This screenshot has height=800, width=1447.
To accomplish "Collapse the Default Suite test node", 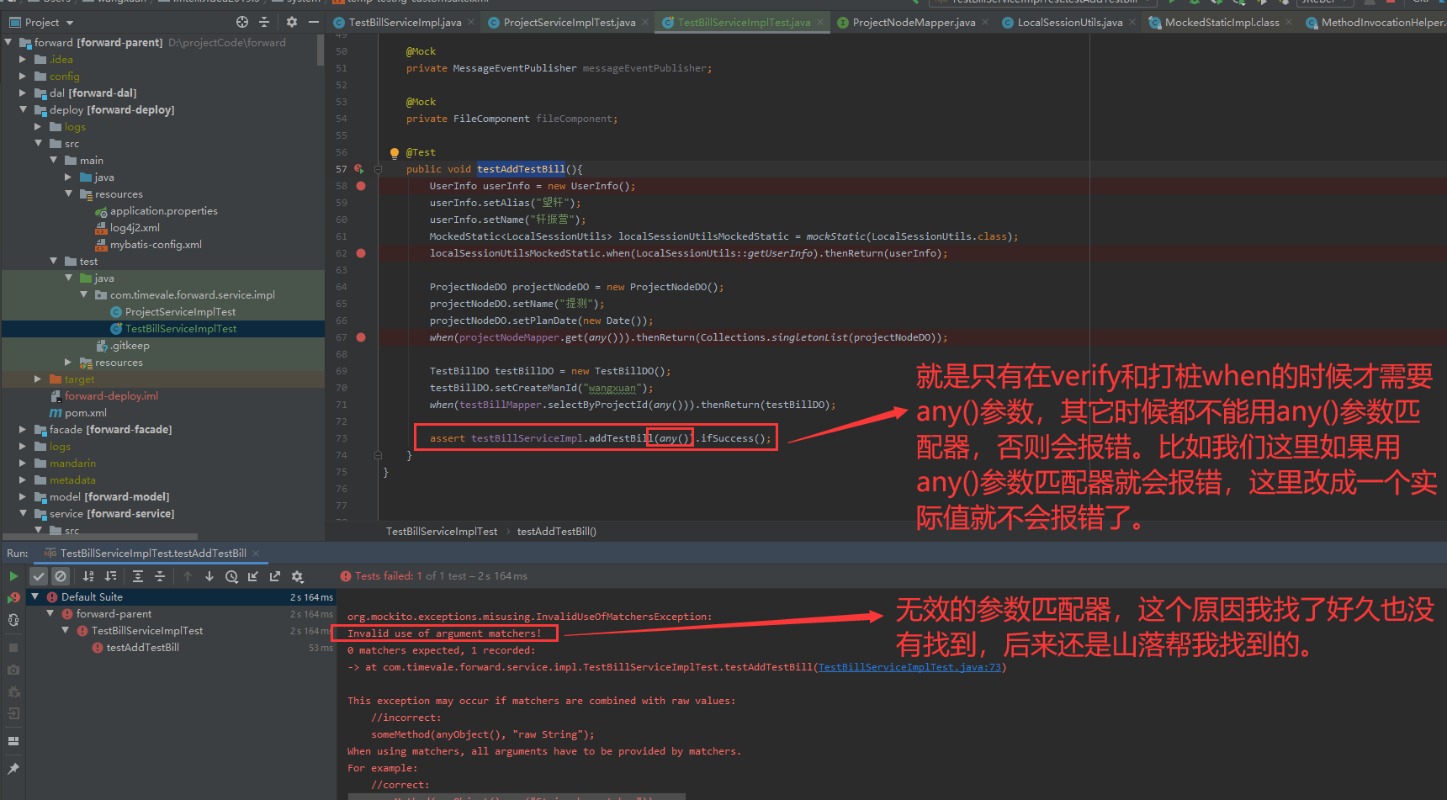I will 35,596.
